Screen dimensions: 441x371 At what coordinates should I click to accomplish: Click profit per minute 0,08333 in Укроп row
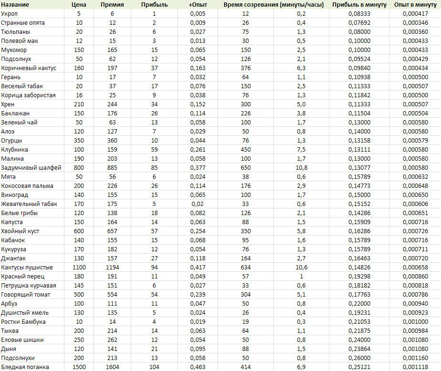(359, 14)
